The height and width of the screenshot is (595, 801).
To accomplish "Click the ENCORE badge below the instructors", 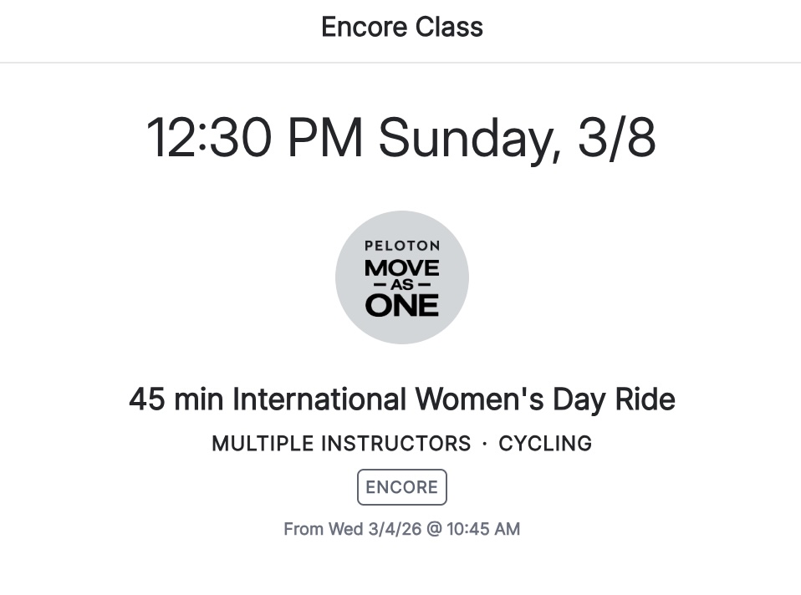I will coord(401,486).
